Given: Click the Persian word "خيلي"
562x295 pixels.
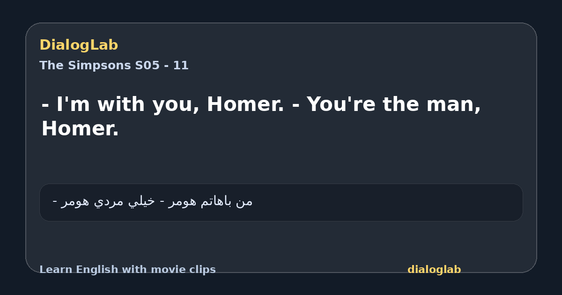Looking at the screenshot, I should (x=141, y=201).
